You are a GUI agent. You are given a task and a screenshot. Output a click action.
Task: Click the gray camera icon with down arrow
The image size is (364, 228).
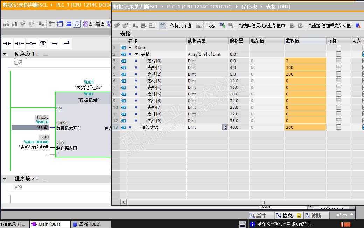[231, 26]
